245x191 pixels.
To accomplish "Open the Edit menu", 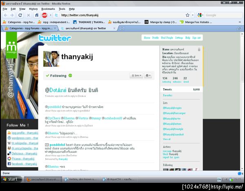I will point(13,9).
